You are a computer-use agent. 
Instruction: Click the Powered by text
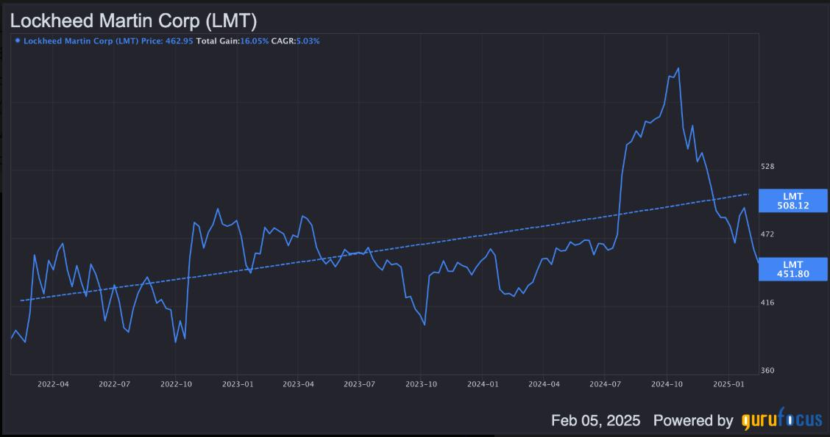pos(693,421)
